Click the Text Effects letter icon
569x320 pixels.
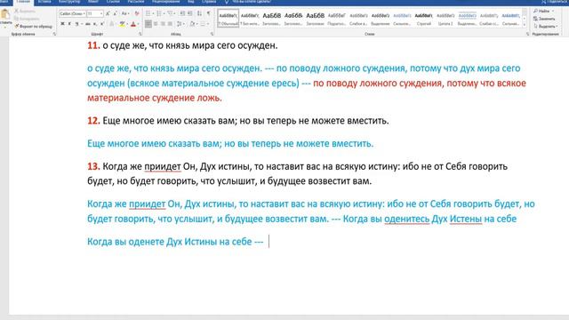111,24
